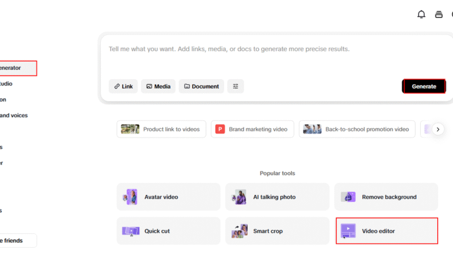Open the Remove background tool
The image size is (453, 254).
(386, 197)
